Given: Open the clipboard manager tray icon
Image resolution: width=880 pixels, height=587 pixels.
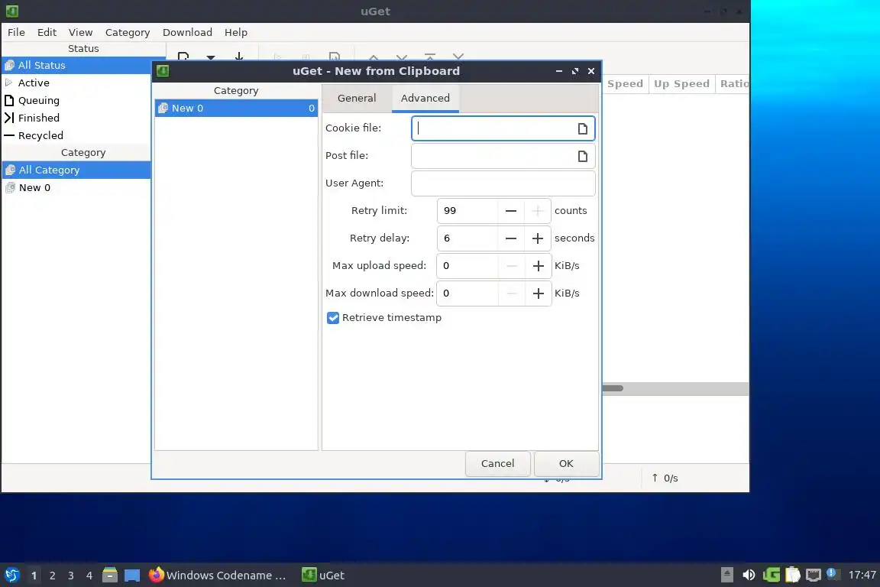Looking at the screenshot, I should pos(792,575).
